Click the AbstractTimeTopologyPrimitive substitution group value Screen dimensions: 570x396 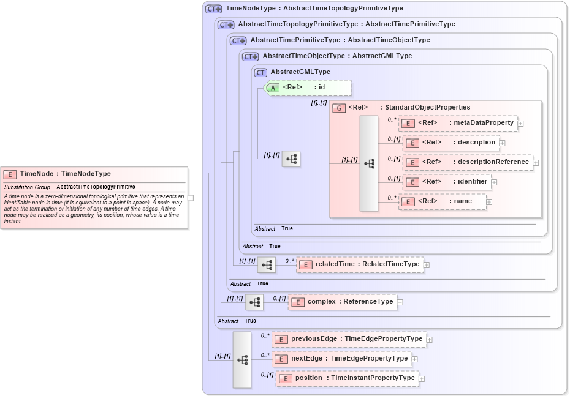pyautogui.click(x=96, y=187)
